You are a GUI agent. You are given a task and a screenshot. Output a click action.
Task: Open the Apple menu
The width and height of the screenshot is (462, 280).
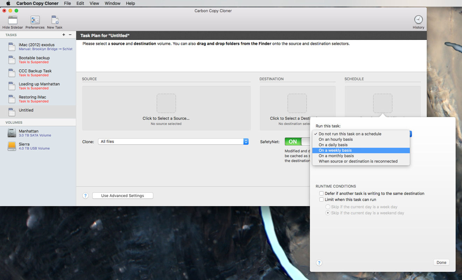[x=8, y=3]
